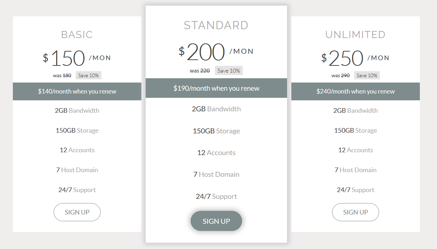The width and height of the screenshot is (437, 249).
Task: Click the $240/month renewal banner
Action: pos(356,91)
